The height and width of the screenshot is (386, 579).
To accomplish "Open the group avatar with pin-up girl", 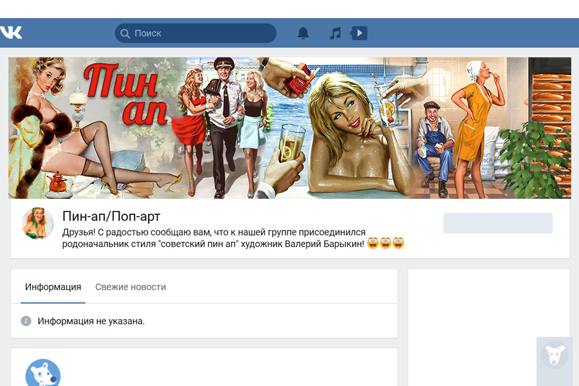I will pos(38,223).
